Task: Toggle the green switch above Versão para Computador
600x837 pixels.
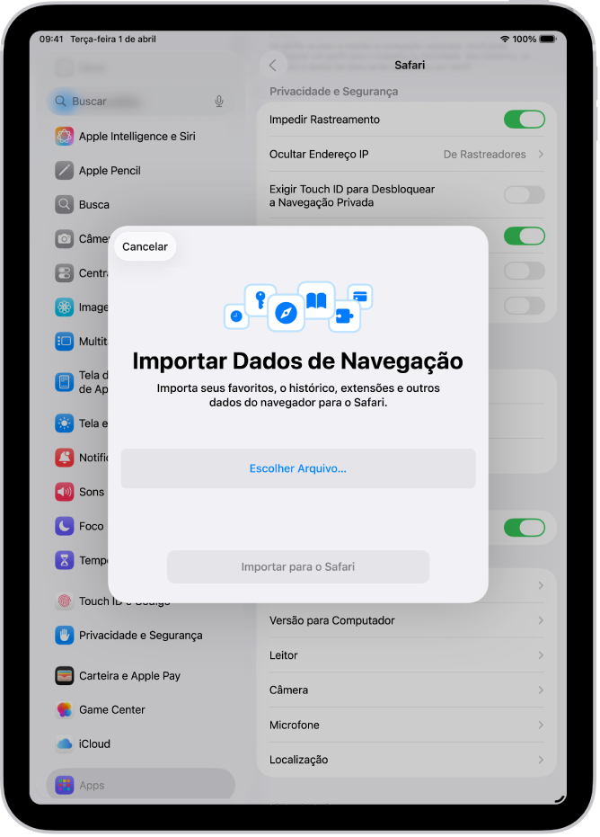Action: (x=525, y=528)
